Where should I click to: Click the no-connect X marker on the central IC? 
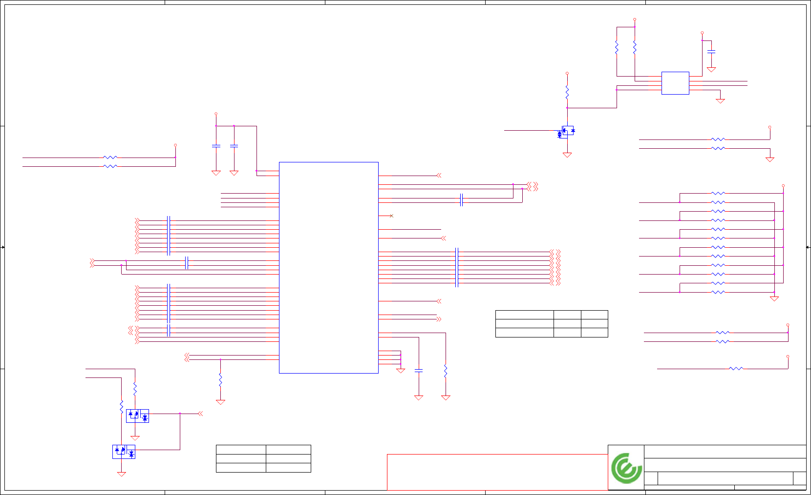click(x=391, y=216)
